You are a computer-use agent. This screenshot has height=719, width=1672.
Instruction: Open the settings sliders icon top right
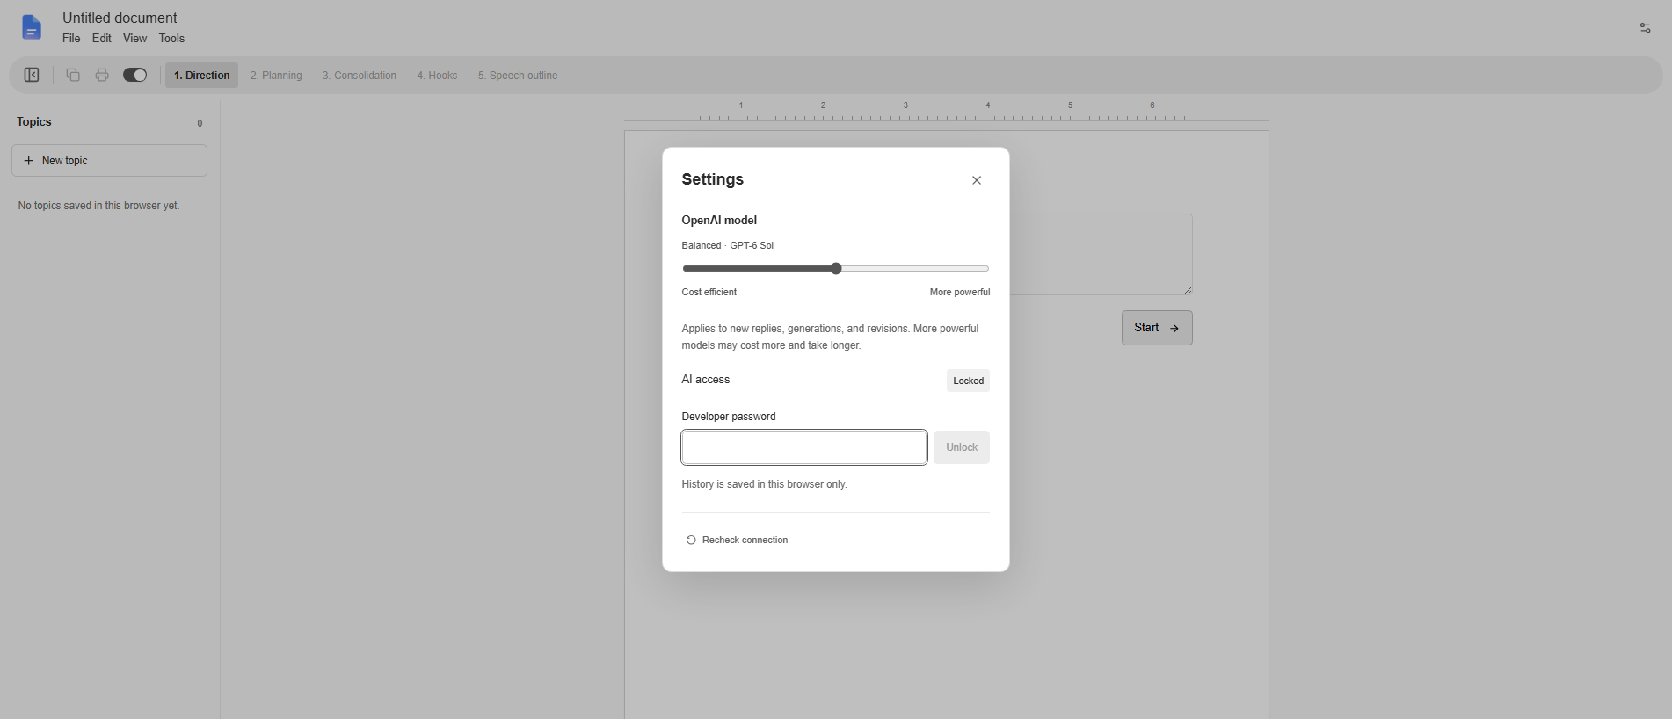(1645, 28)
